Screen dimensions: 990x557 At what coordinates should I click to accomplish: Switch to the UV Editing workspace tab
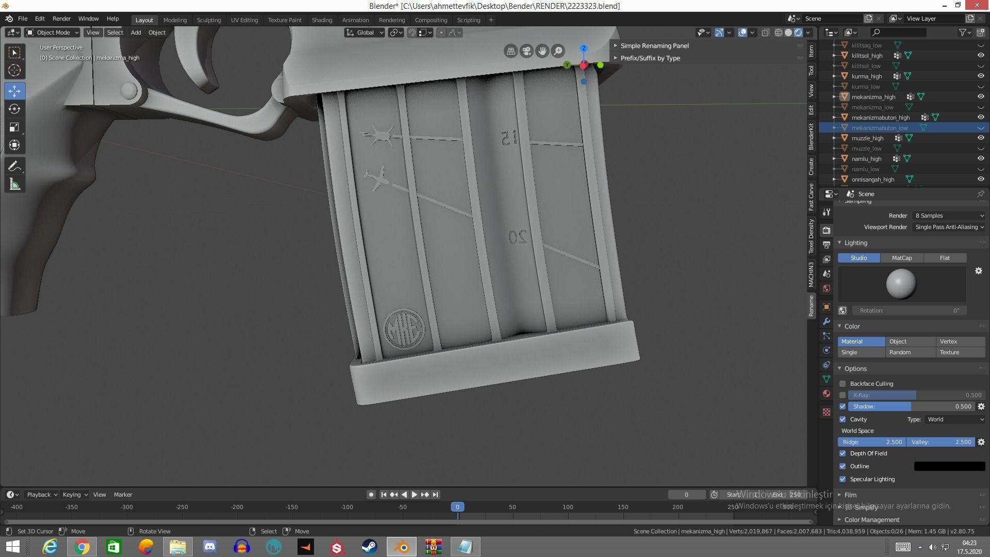coord(244,20)
